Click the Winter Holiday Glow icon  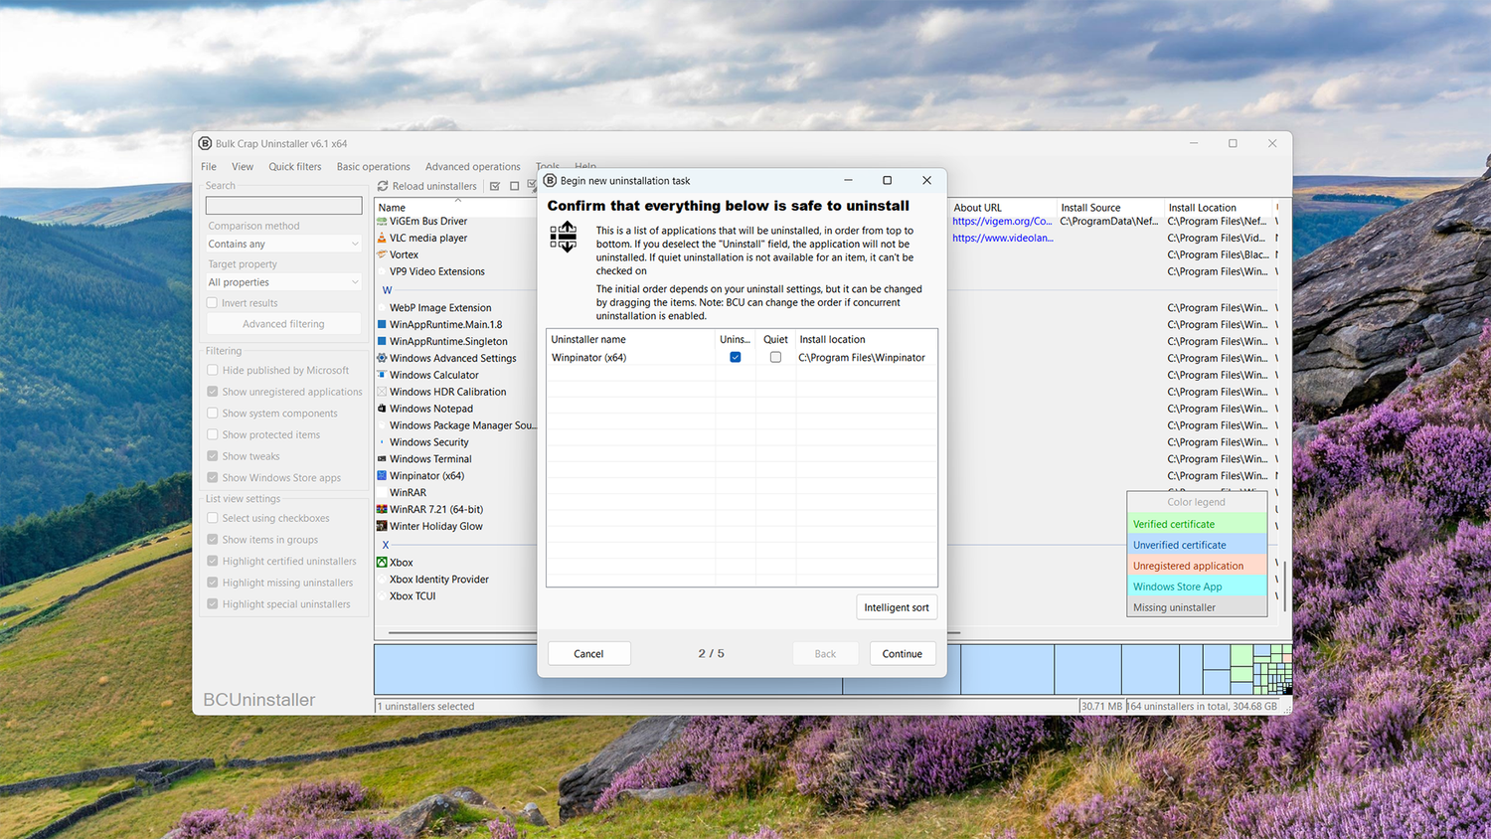tap(382, 526)
